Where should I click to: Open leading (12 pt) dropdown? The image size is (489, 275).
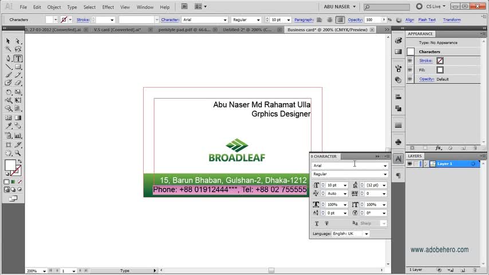point(384,186)
